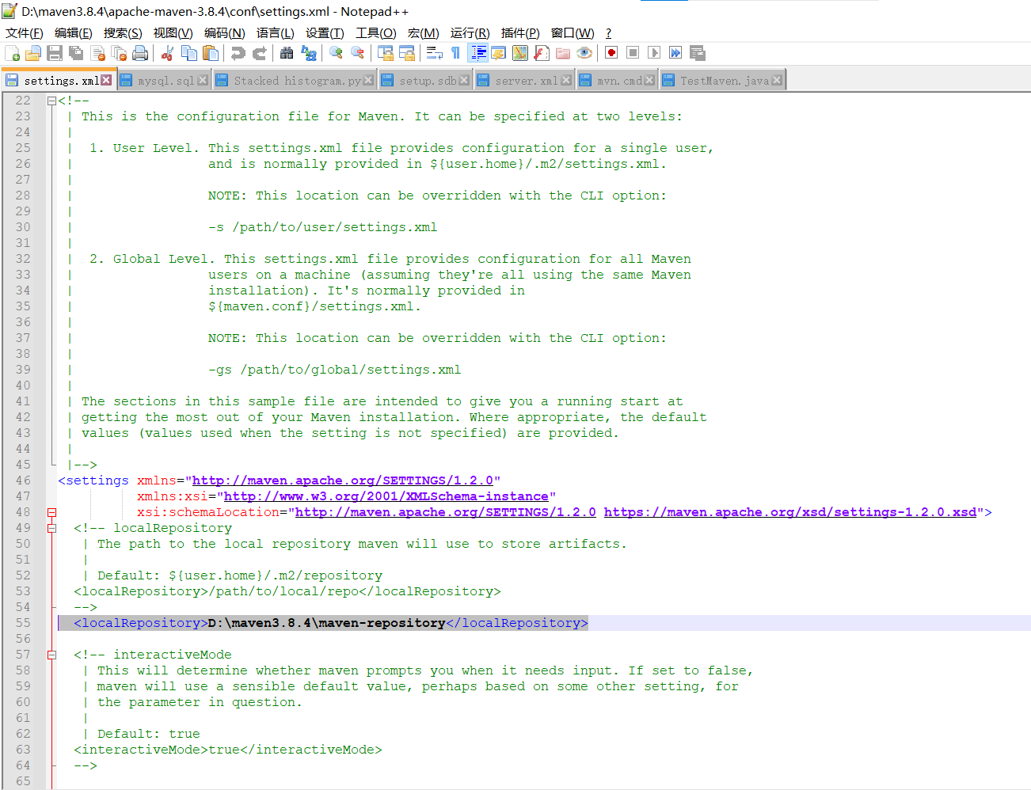
Task: Open the 工具(O) menu
Action: tap(376, 32)
